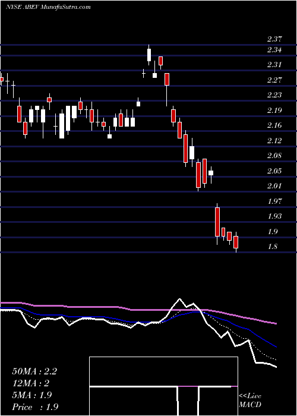Click the 2.05 price axis label

point(274,171)
